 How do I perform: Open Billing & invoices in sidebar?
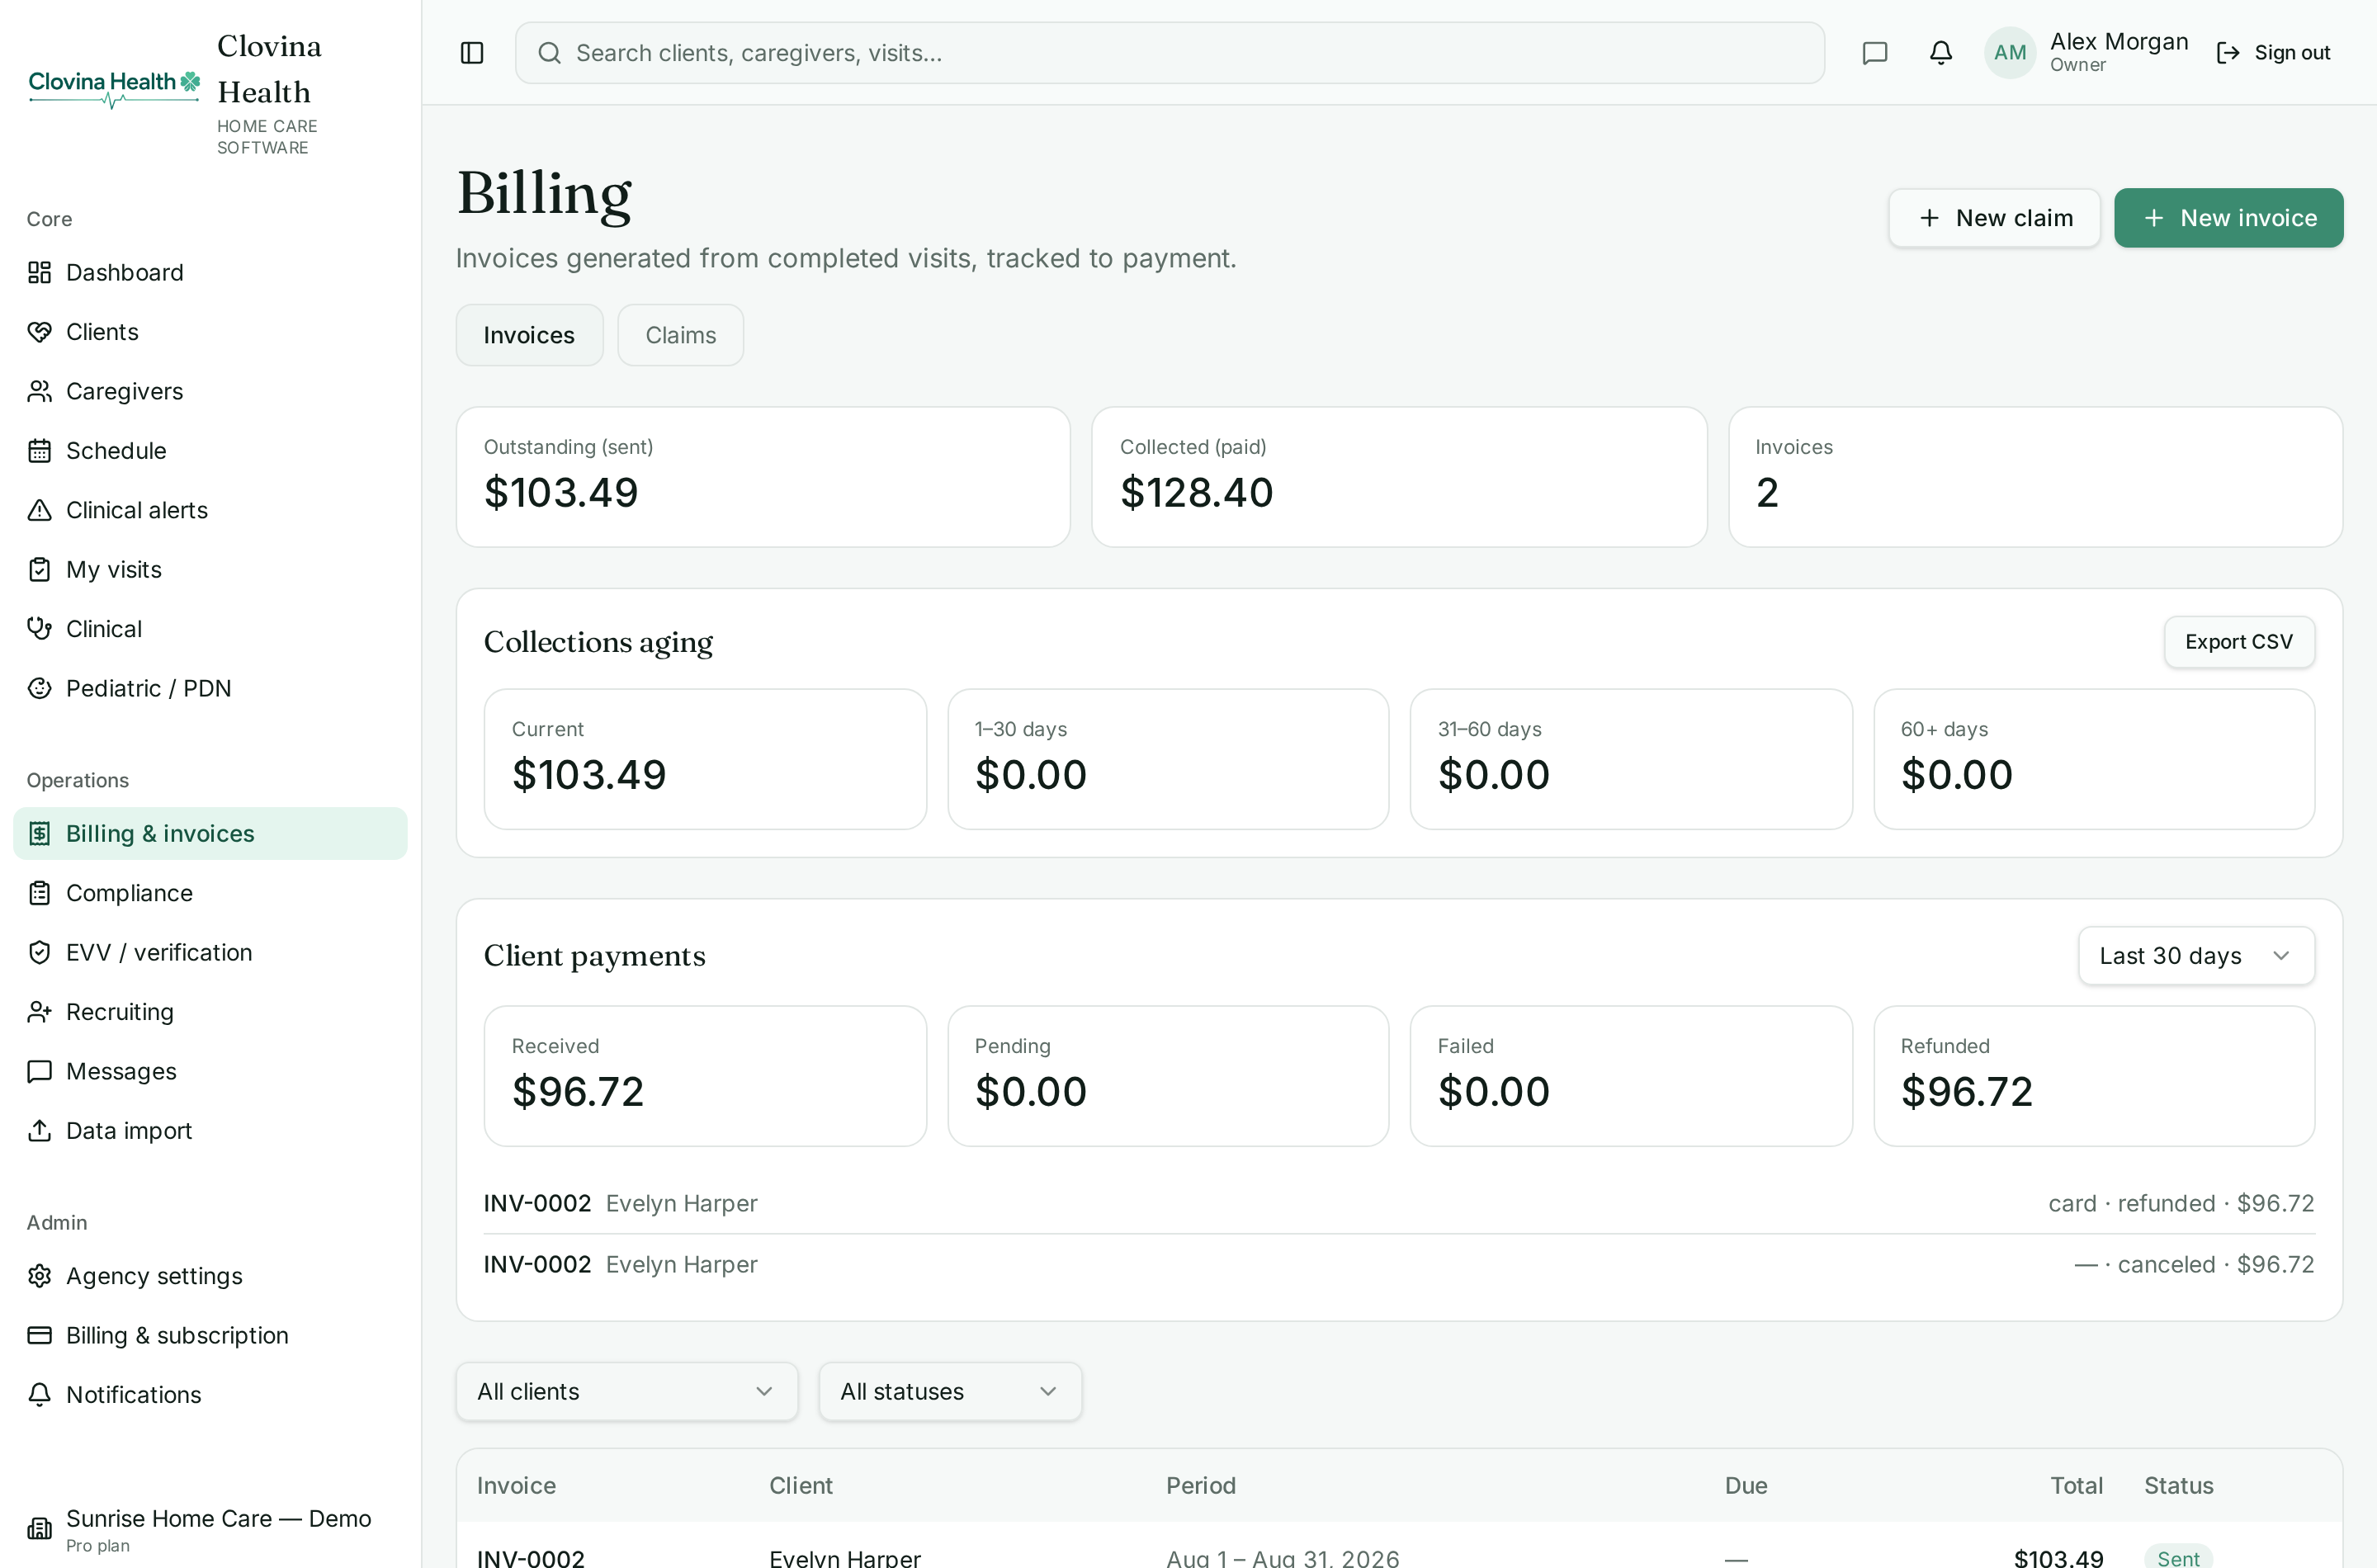(210, 833)
